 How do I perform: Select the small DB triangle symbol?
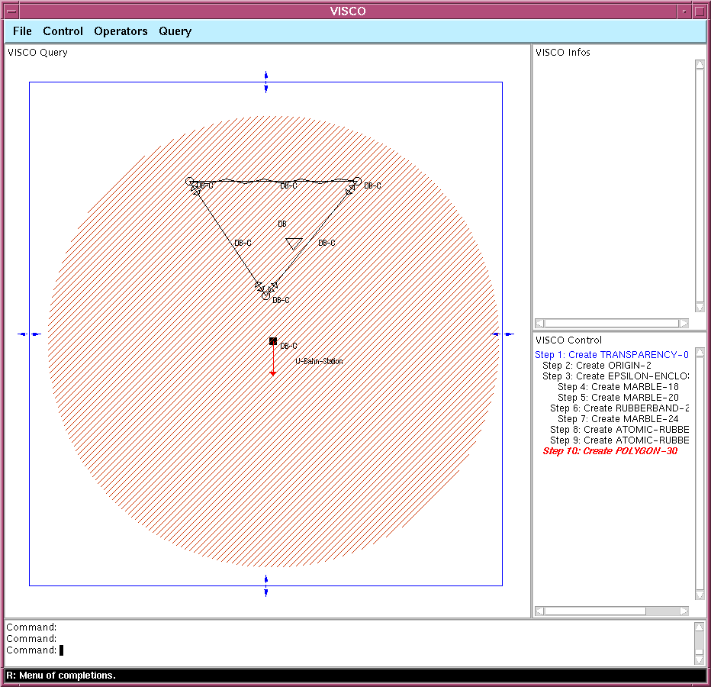(294, 244)
